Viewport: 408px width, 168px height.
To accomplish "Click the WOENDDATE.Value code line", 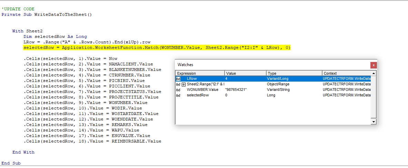I will pos(88,119).
